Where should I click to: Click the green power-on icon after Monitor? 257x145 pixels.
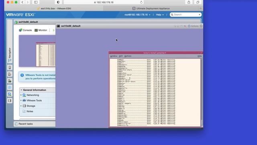click(x=53, y=30)
